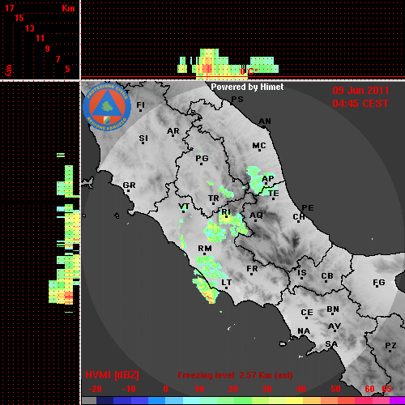The height and width of the screenshot is (405, 405).
Task: Click the MC city label
Action: [259, 146]
